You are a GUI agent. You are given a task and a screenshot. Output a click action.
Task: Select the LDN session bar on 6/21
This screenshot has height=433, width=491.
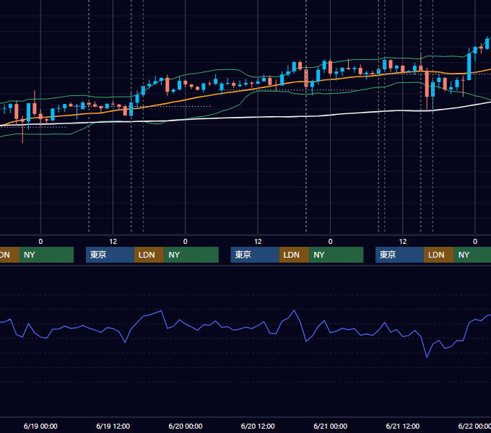pos(439,255)
